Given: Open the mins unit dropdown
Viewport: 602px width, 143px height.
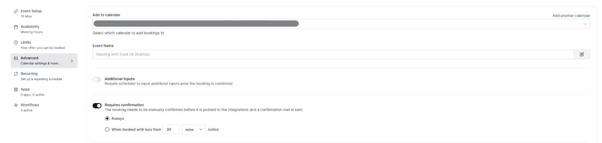Looking at the screenshot, I should (193, 129).
